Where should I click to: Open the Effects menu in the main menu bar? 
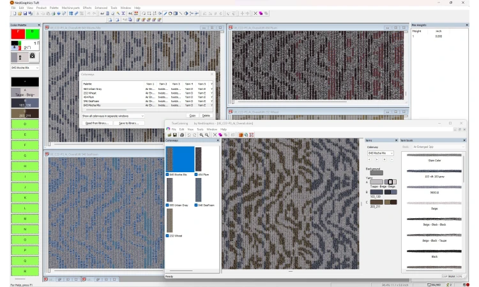coord(87,8)
